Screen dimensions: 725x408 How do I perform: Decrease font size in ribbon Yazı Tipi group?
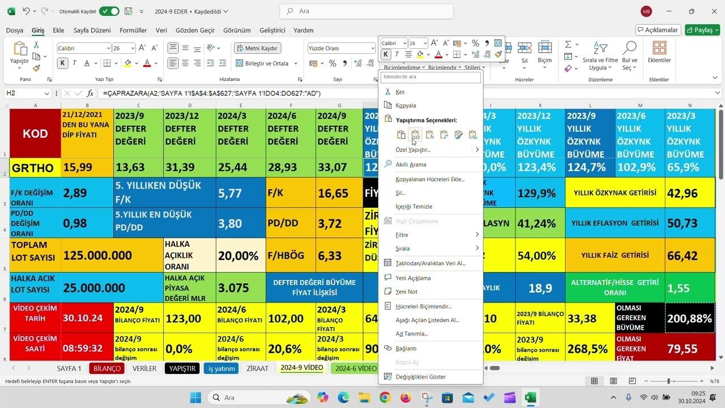pyautogui.click(x=154, y=48)
